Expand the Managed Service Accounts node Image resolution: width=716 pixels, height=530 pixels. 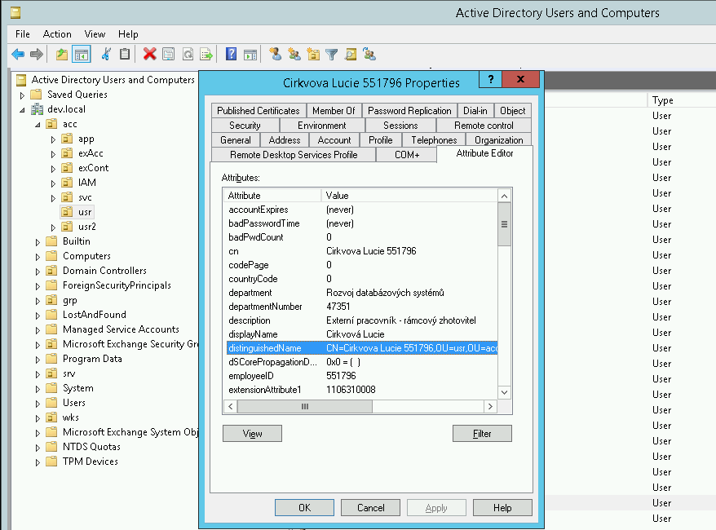click(x=38, y=330)
